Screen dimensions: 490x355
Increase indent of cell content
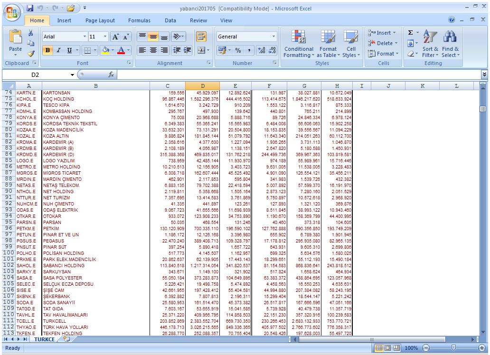tap(188, 50)
